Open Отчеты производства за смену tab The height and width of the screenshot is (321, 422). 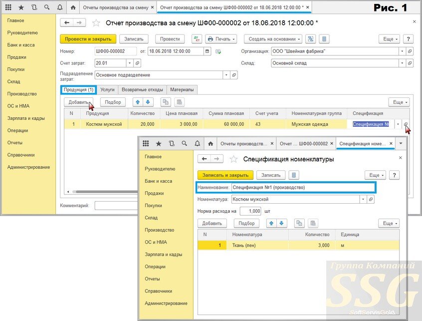coord(115,7)
